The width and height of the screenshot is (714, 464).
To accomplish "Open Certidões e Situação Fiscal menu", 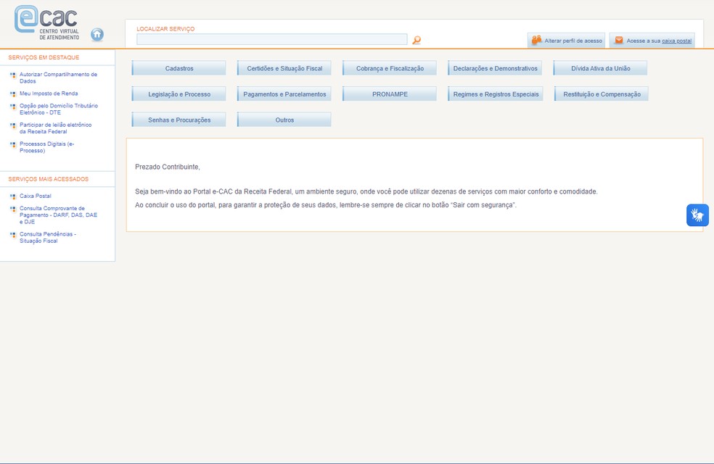I will coord(284,68).
